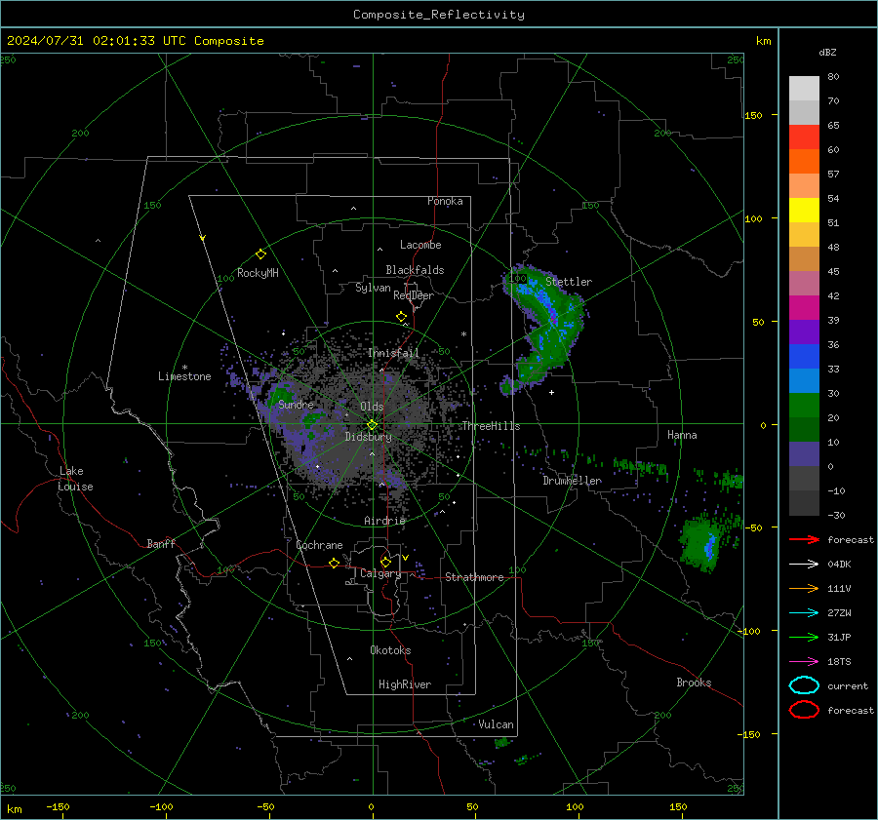Viewport: 878px width, 820px height.
Task: Click the Strathmore town label
Action: (x=474, y=577)
